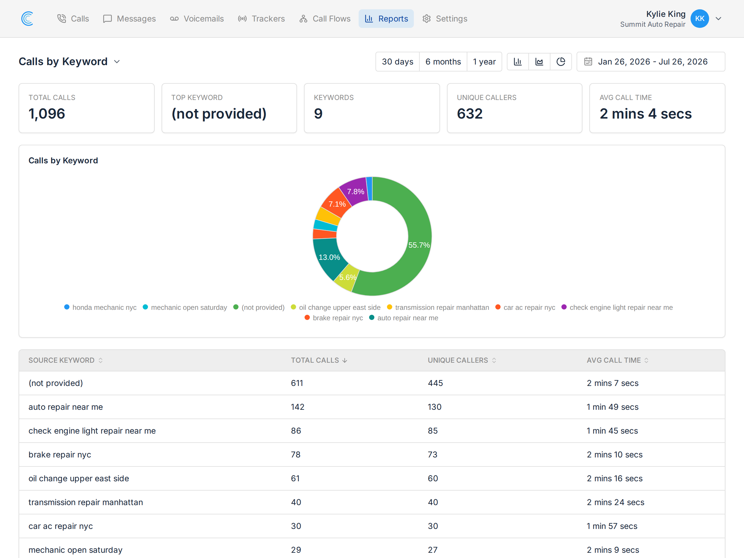The image size is (744, 558).
Task: Toggle honda mechanic nyc legend entry
Action: coord(100,307)
